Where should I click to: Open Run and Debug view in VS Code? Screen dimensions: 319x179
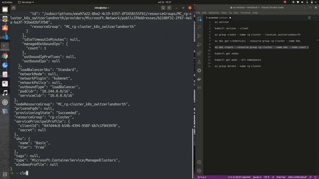pos(199,45)
